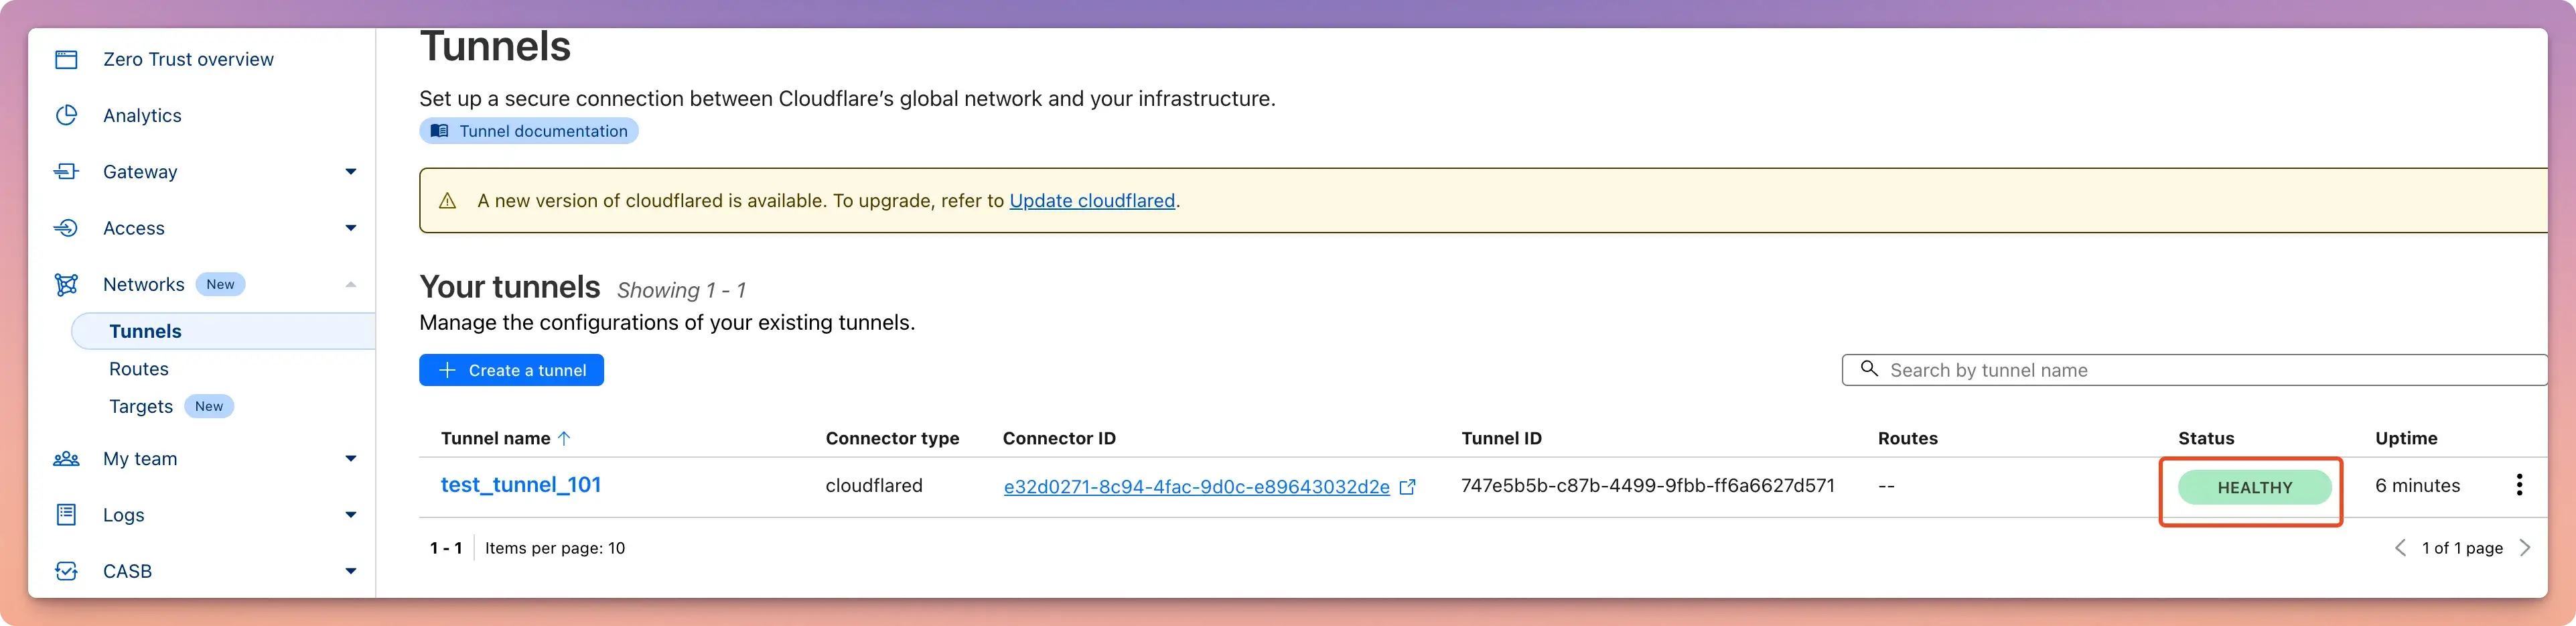Expand the My team menu arrow

[350, 458]
